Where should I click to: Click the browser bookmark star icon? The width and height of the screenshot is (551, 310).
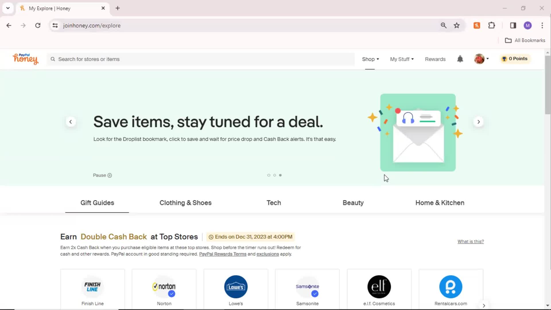tap(457, 25)
